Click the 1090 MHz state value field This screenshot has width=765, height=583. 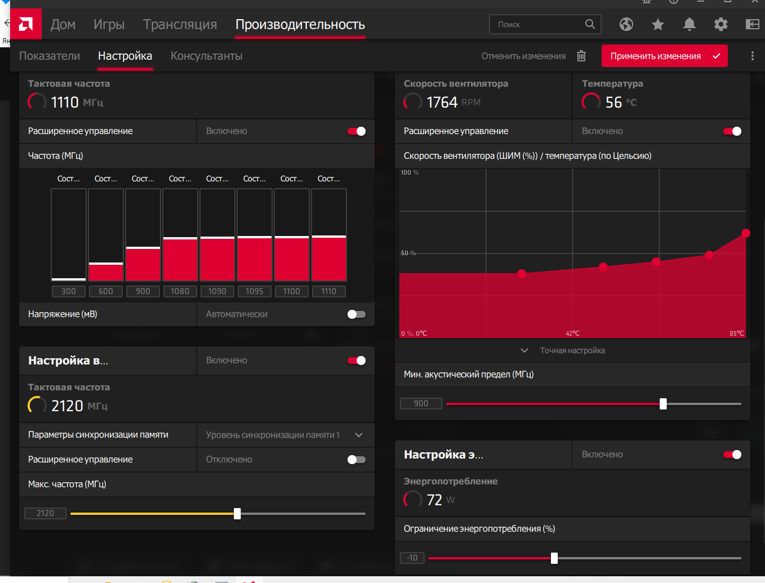217,291
